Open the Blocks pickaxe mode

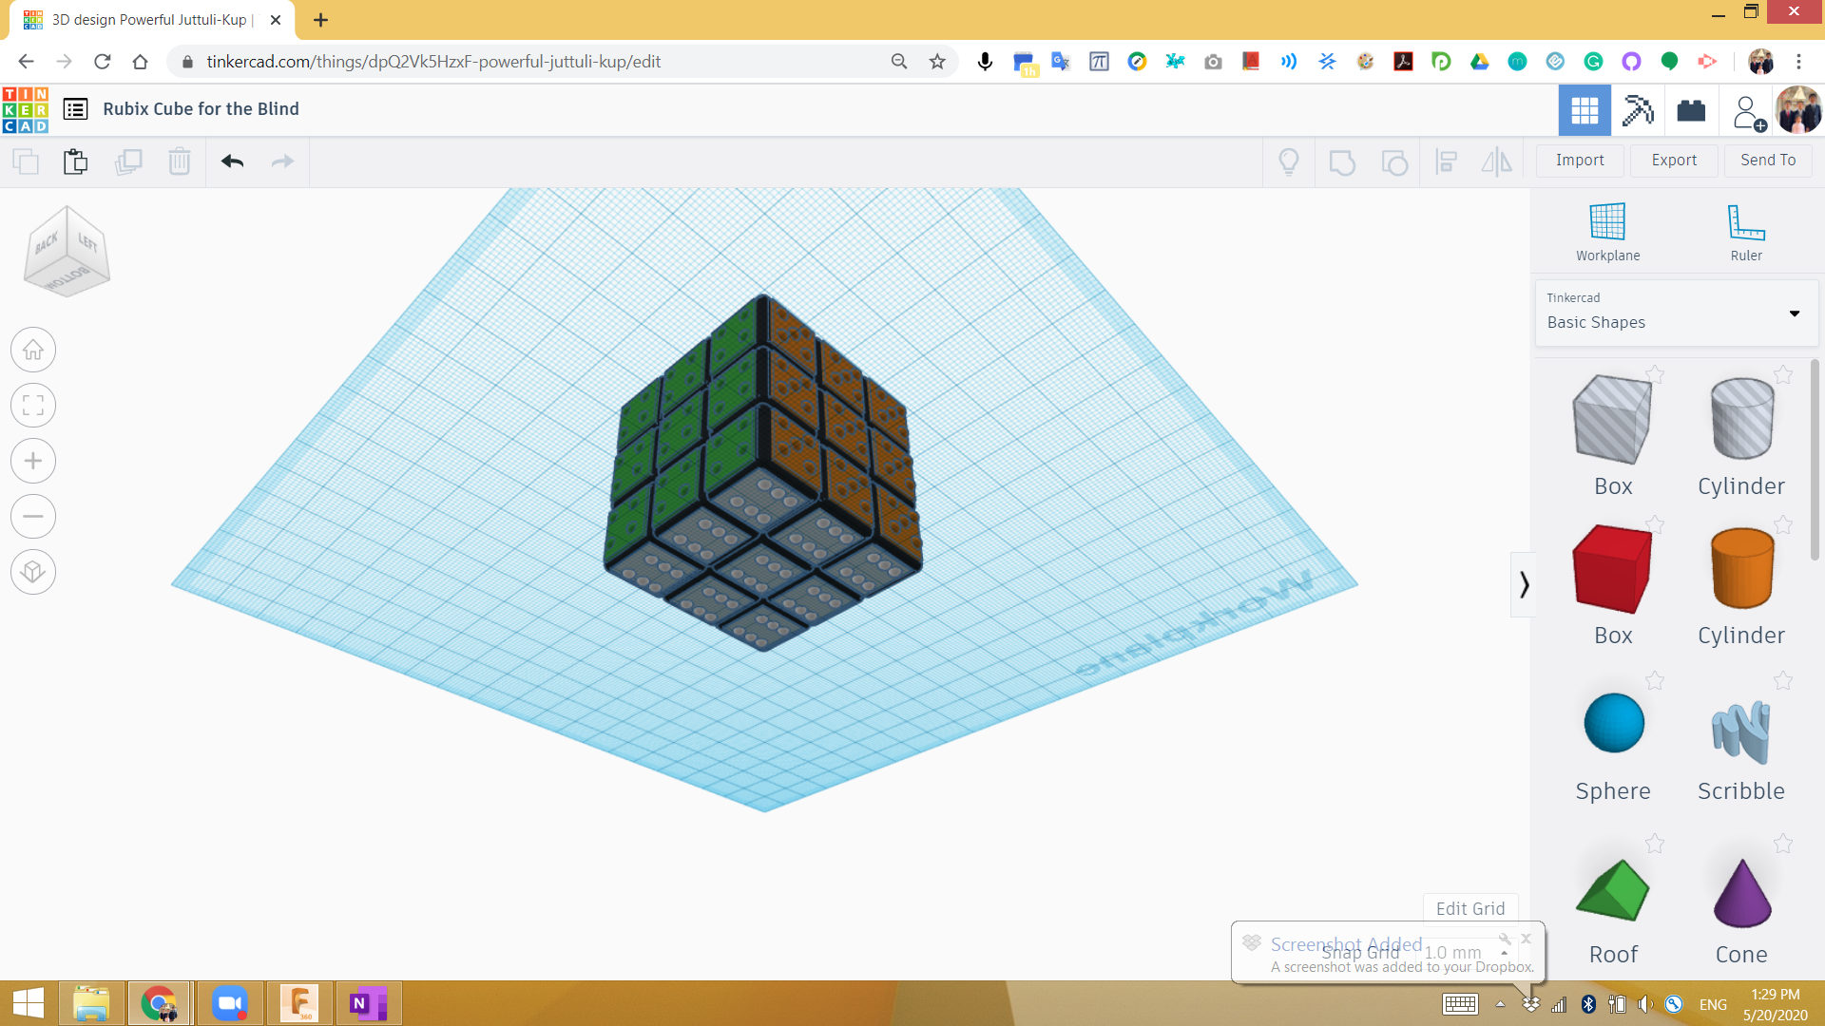point(1638,110)
